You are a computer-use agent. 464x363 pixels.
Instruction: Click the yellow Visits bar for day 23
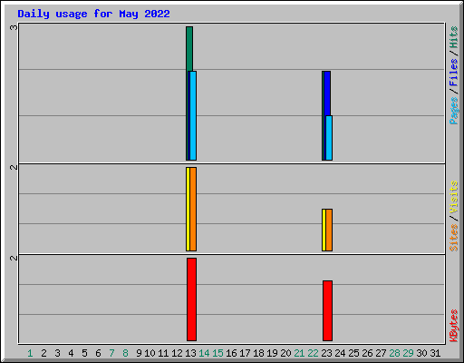click(324, 230)
